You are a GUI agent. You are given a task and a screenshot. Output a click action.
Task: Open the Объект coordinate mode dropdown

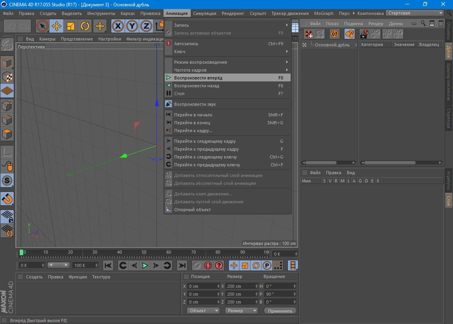pyautogui.click(x=203, y=311)
